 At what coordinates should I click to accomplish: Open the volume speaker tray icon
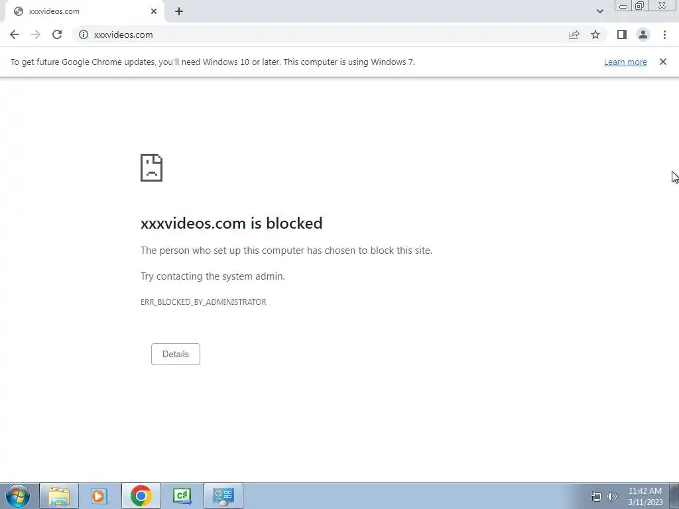(x=612, y=496)
